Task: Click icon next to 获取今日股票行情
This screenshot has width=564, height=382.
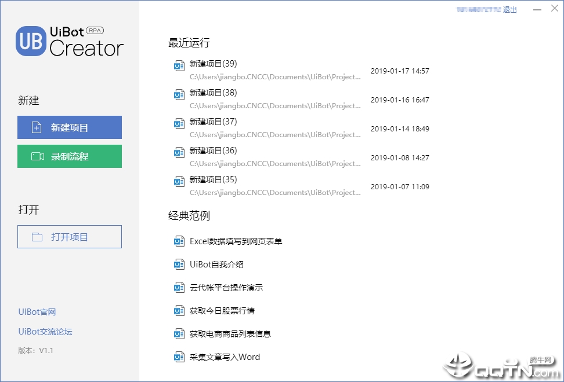Action: 179,311
